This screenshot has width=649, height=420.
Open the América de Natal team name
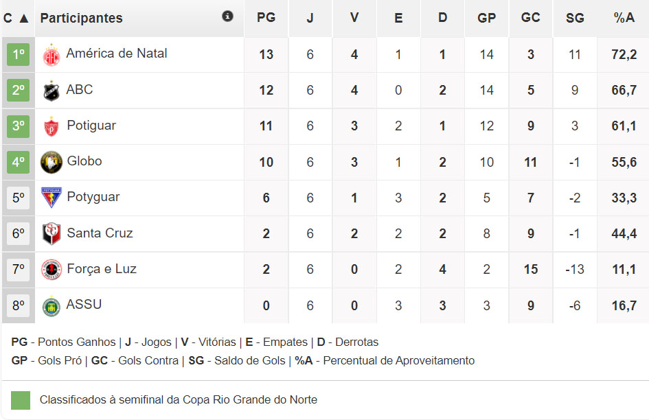117,54
